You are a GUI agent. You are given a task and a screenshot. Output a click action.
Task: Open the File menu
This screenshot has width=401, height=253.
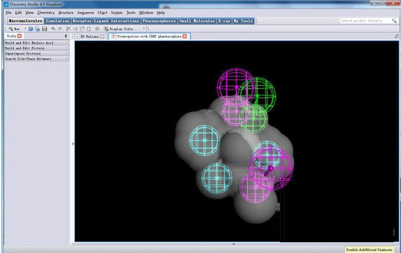(9, 13)
